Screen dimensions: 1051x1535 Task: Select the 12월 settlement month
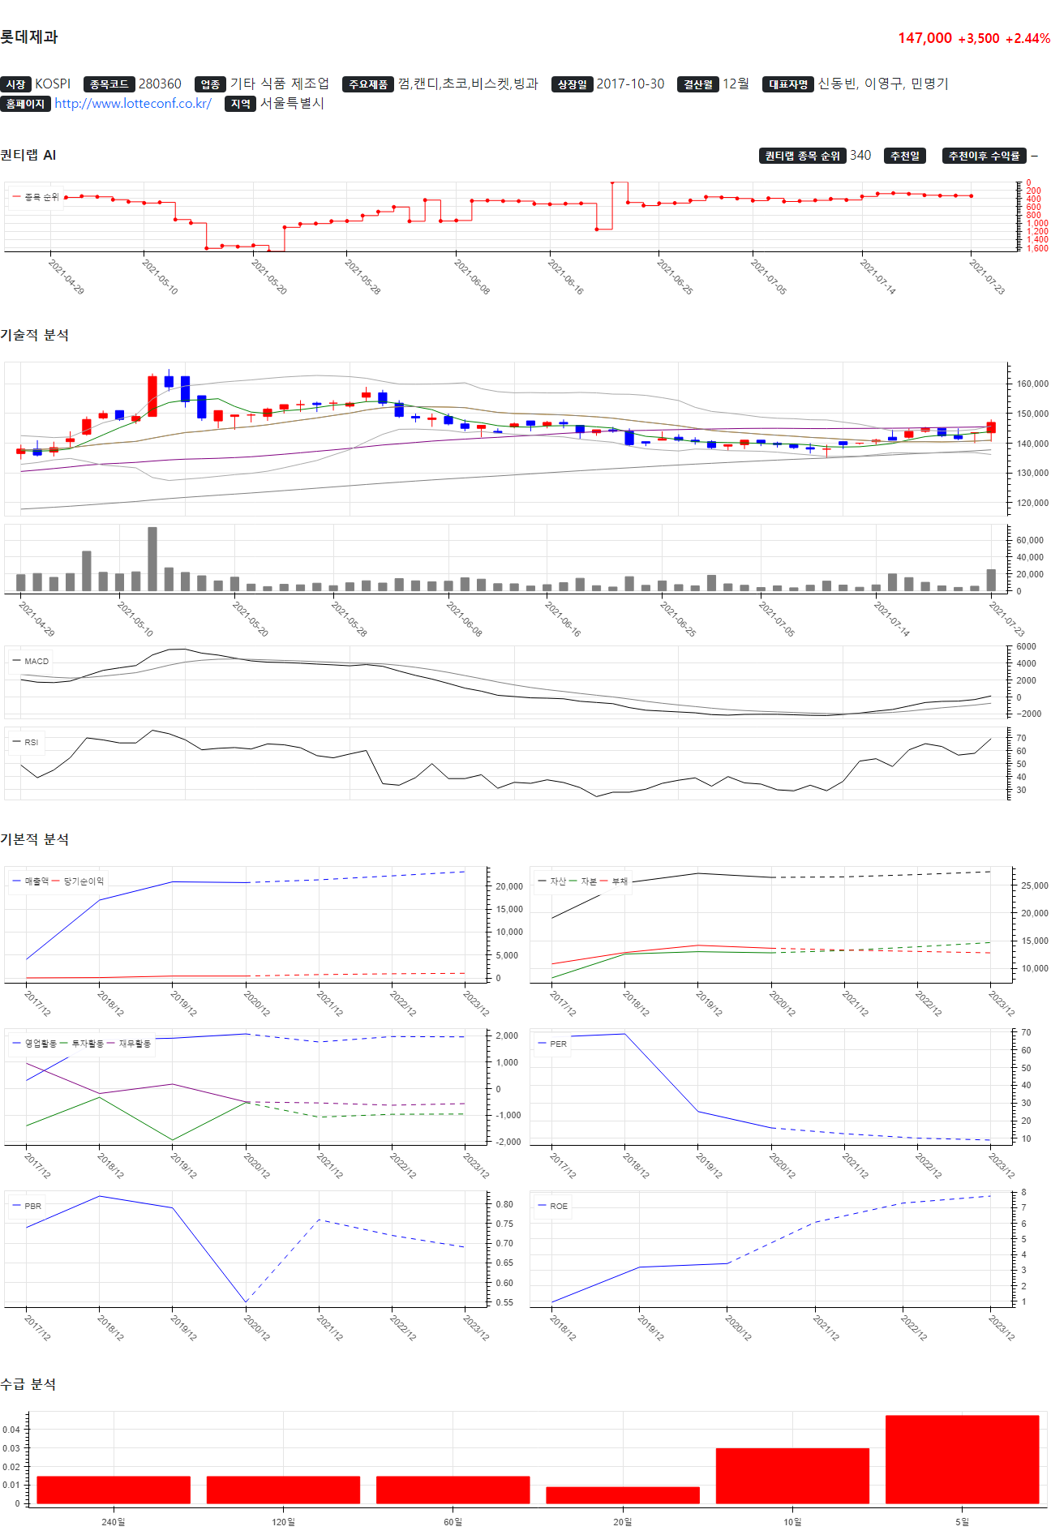pos(736,84)
